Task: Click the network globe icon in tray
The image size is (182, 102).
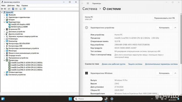Action: [x=162, y=99]
